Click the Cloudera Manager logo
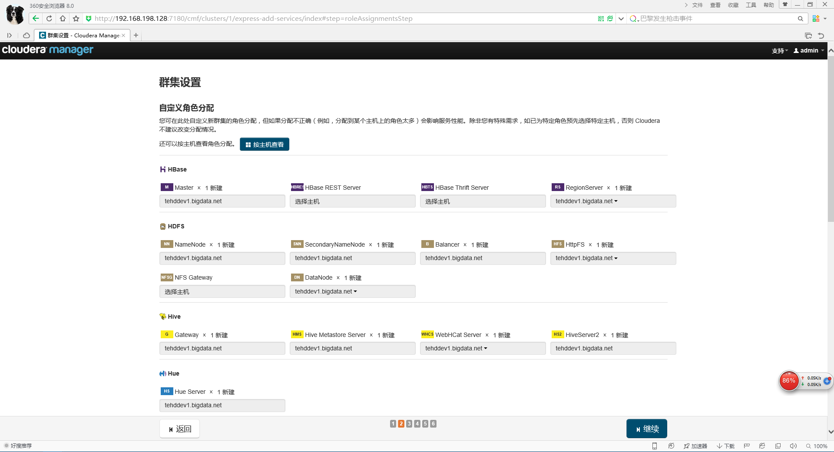 (48, 50)
